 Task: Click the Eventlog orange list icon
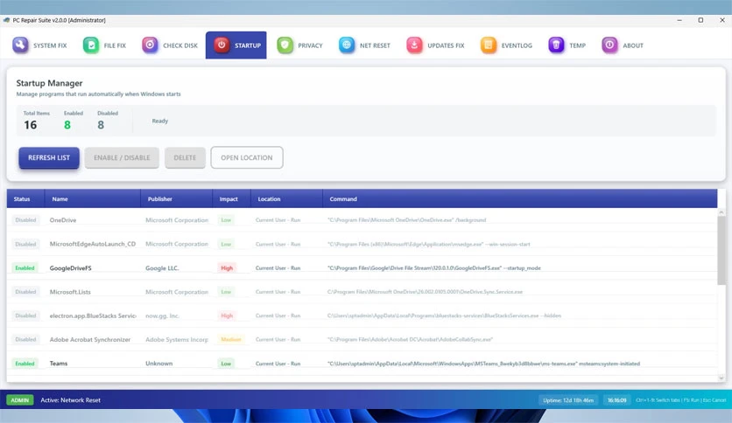pyautogui.click(x=489, y=45)
